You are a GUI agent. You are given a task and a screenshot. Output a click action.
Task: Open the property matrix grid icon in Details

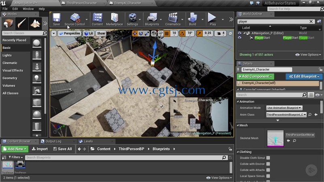tap(311, 95)
